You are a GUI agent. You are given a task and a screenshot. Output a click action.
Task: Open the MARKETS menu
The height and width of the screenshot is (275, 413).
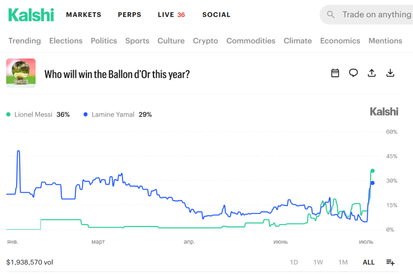click(x=84, y=15)
